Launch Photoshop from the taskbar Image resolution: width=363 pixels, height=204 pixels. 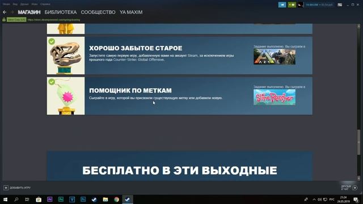pos(83,199)
